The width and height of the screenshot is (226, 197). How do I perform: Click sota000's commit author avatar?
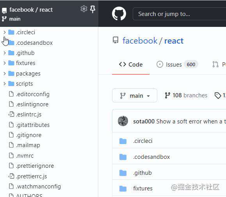pos(123,121)
